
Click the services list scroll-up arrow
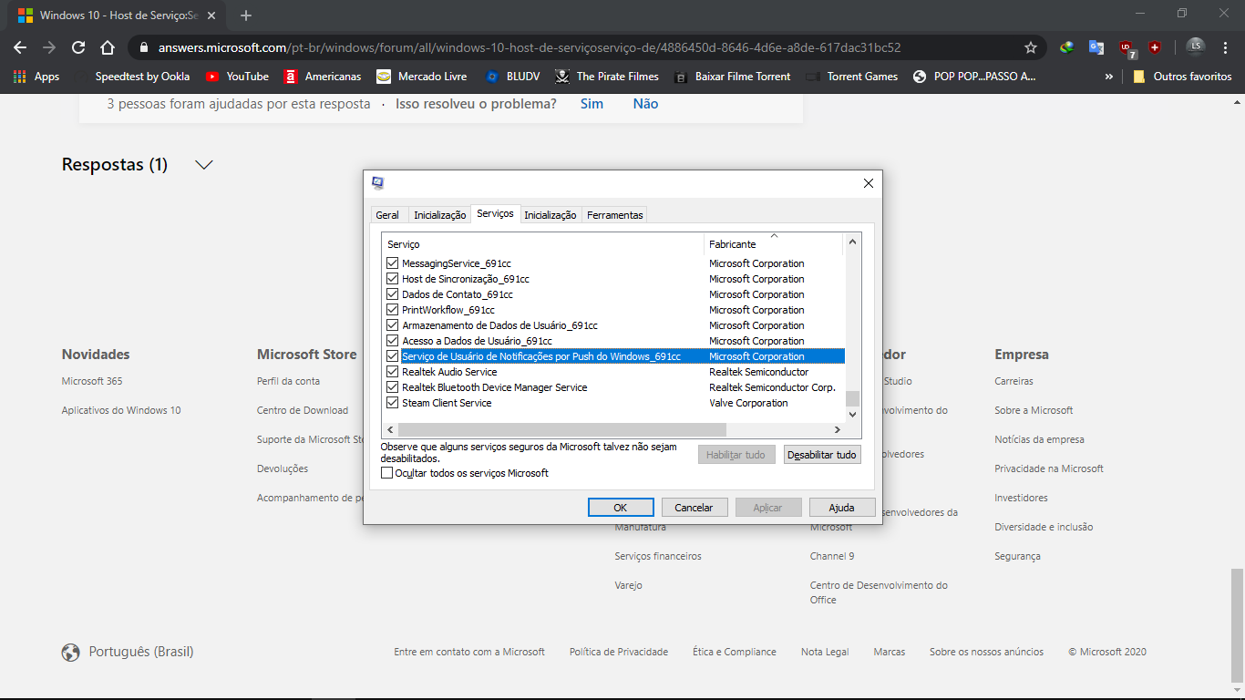(853, 242)
